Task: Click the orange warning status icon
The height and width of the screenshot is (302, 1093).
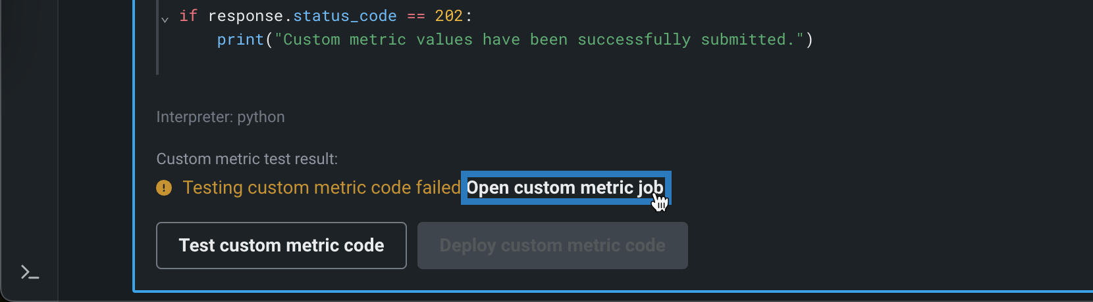Action: coord(164,188)
